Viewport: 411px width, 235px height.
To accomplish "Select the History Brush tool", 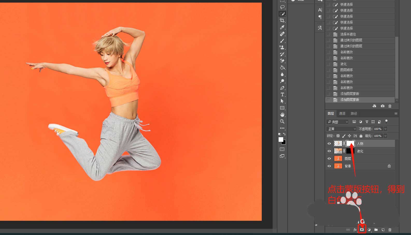I will [x=282, y=54].
